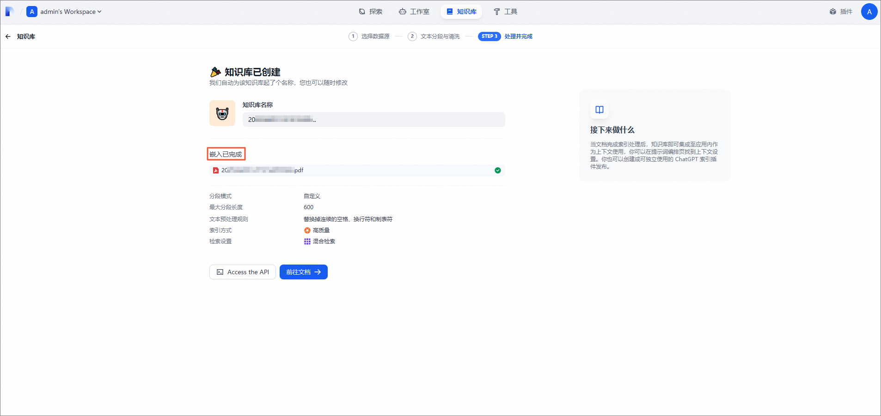Click STEP 3 处理并完成 indicator
This screenshot has height=416, width=881.
(x=505, y=36)
